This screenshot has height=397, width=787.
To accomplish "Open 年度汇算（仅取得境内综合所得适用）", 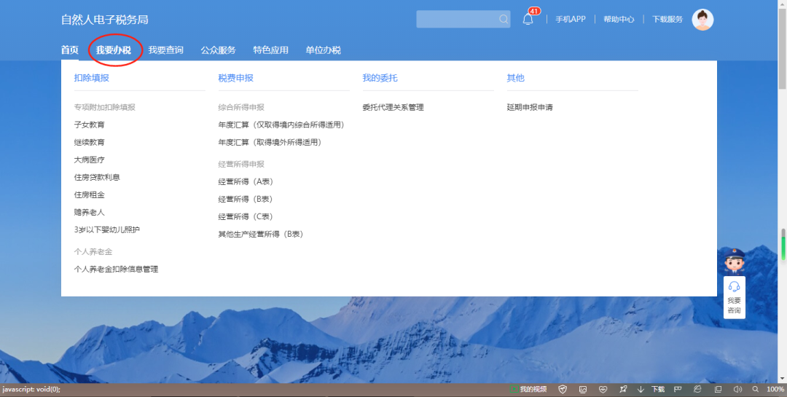I will 281,125.
